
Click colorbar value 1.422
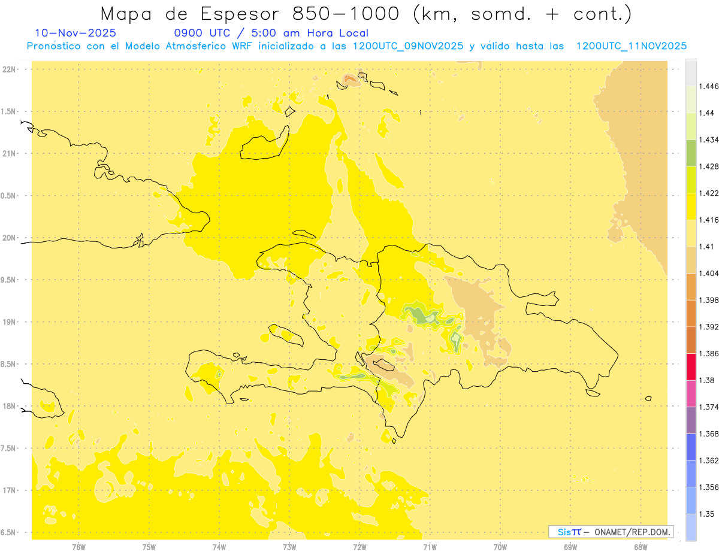pos(709,193)
